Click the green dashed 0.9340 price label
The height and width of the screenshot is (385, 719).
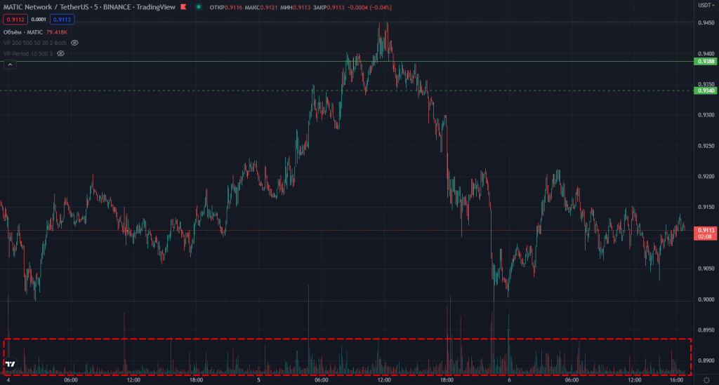click(x=706, y=90)
